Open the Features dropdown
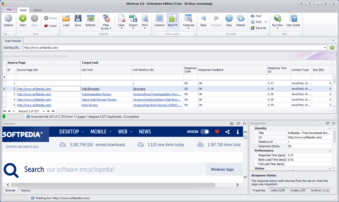 pos(189,22)
